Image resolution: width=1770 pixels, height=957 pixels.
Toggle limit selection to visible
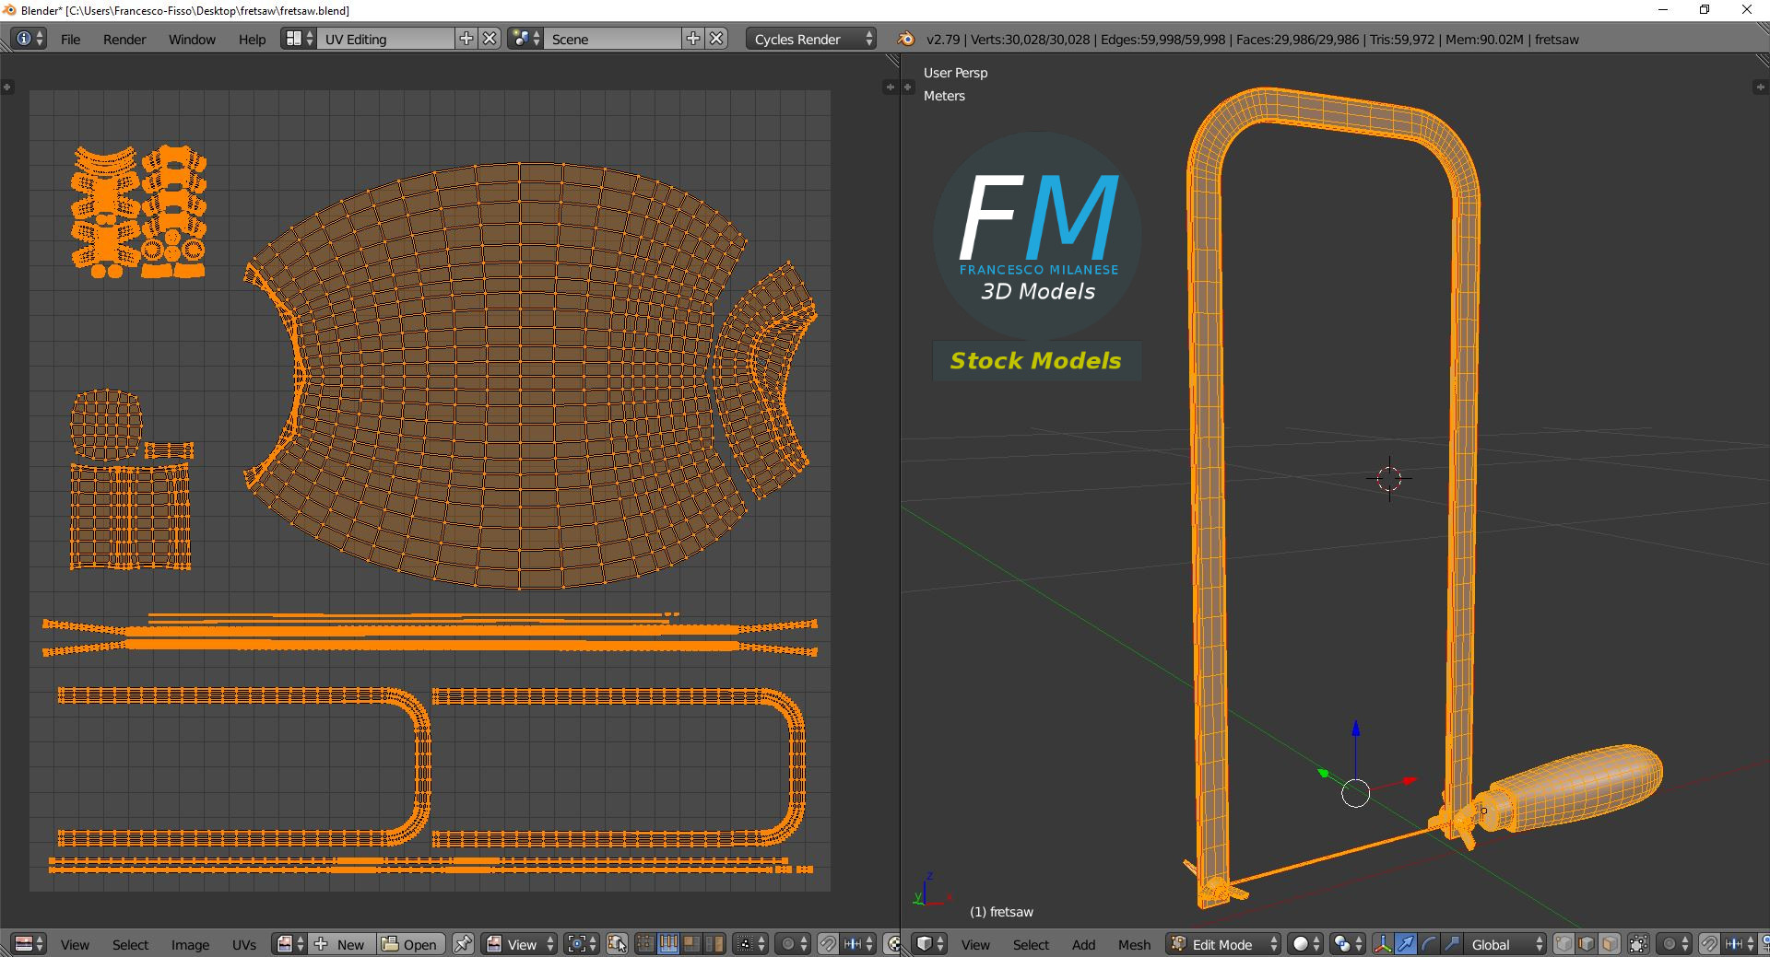[1638, 944]
